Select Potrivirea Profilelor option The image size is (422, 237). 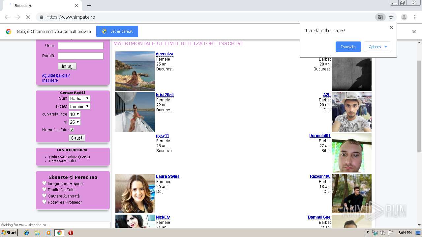tap(65, 202)
